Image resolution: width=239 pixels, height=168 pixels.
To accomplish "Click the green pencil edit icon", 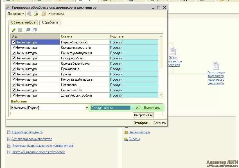I will click(13, 30).
